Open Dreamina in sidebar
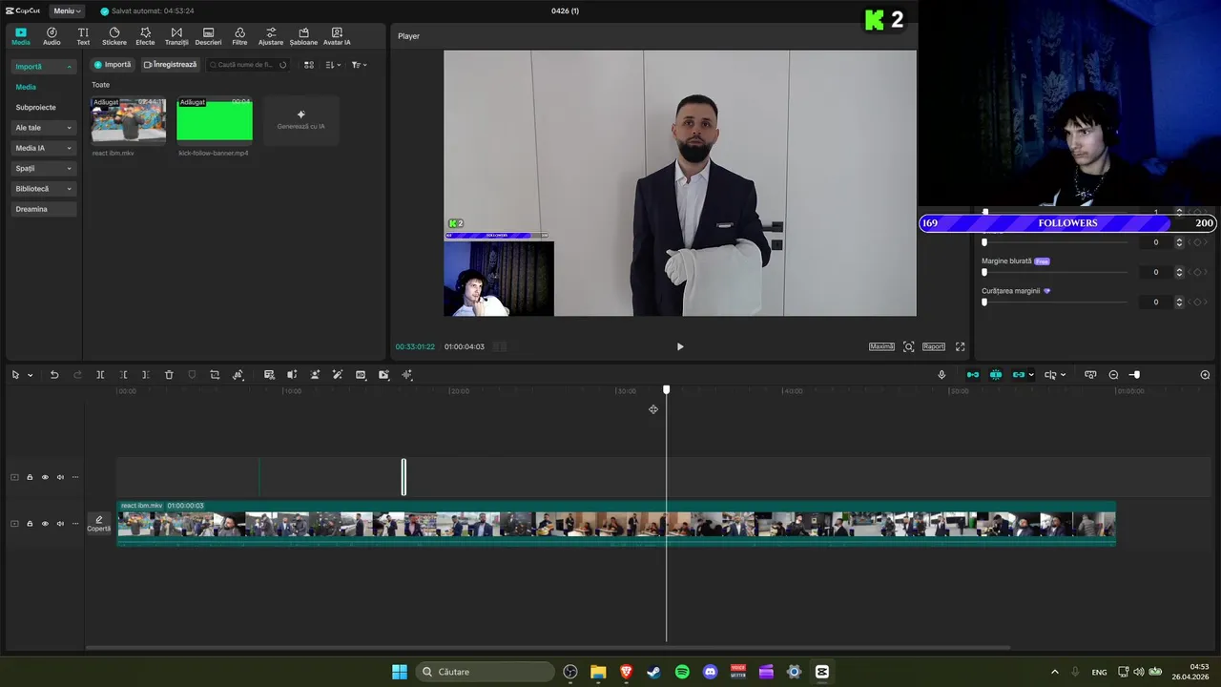 44,209
